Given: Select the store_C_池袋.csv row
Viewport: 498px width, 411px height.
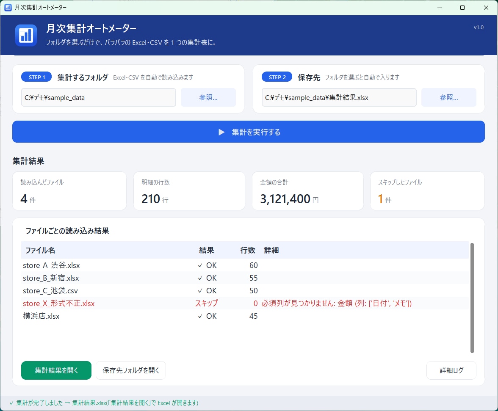Looking at the screenshot, I should tap(245, 291).
